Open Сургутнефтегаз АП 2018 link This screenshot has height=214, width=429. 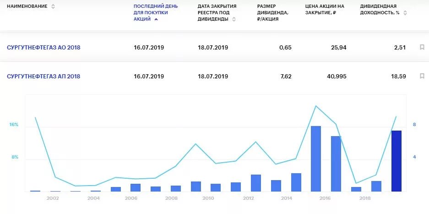coord(43,76)
